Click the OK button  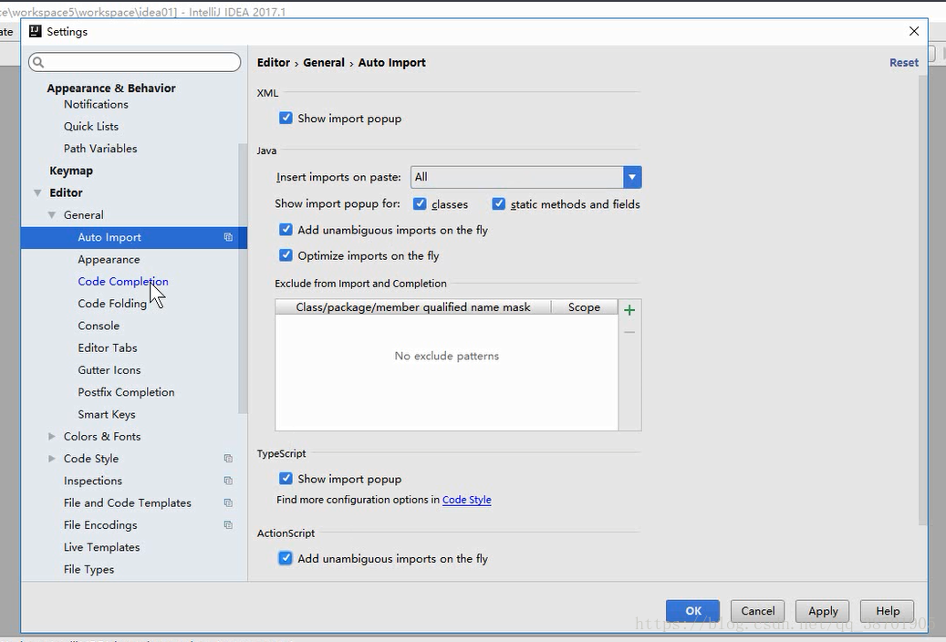pos(692,611)
